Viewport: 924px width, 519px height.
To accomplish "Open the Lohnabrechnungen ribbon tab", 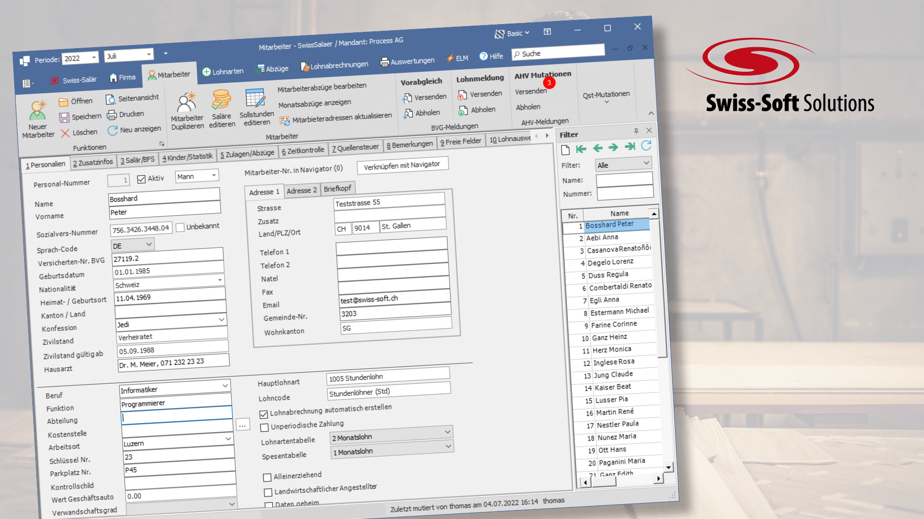I will pyautogui.click(x=334, y=66).
